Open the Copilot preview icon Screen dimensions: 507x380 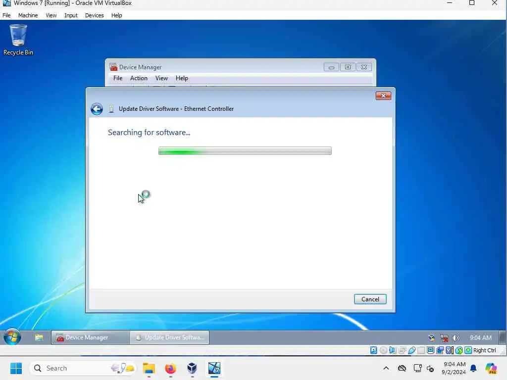pos(491,368)
